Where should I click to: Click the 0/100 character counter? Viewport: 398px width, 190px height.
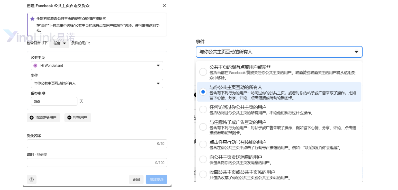tap(160, 162)
